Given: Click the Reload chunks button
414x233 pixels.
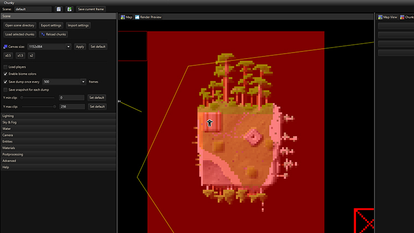Looking at the screenshot, I should 53,34.
